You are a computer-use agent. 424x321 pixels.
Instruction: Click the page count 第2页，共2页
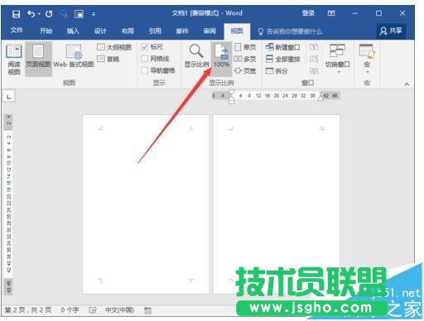28,310
